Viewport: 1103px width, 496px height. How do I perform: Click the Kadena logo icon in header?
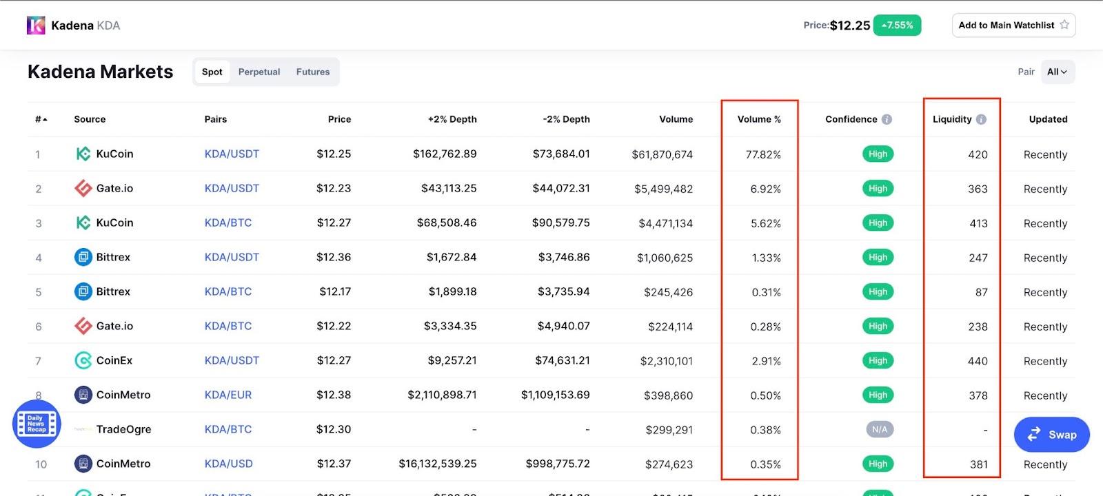point(36,25)
